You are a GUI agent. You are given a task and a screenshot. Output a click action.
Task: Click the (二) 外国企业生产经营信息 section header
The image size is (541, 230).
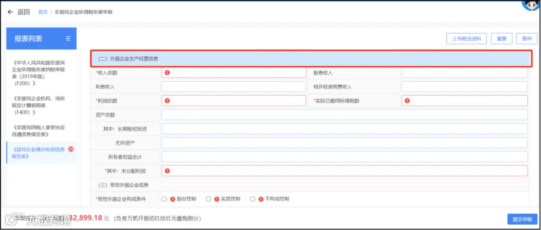[x=311, y=59]
